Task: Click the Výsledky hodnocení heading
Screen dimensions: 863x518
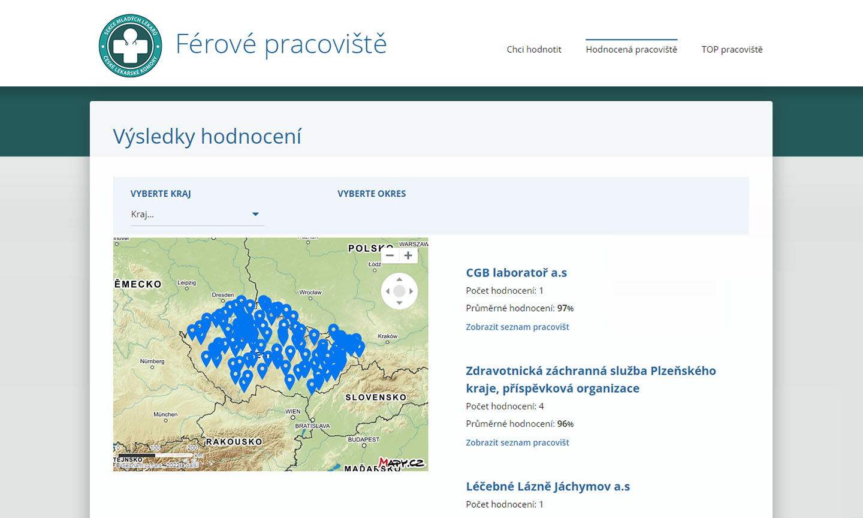Action: pos(207,137)
